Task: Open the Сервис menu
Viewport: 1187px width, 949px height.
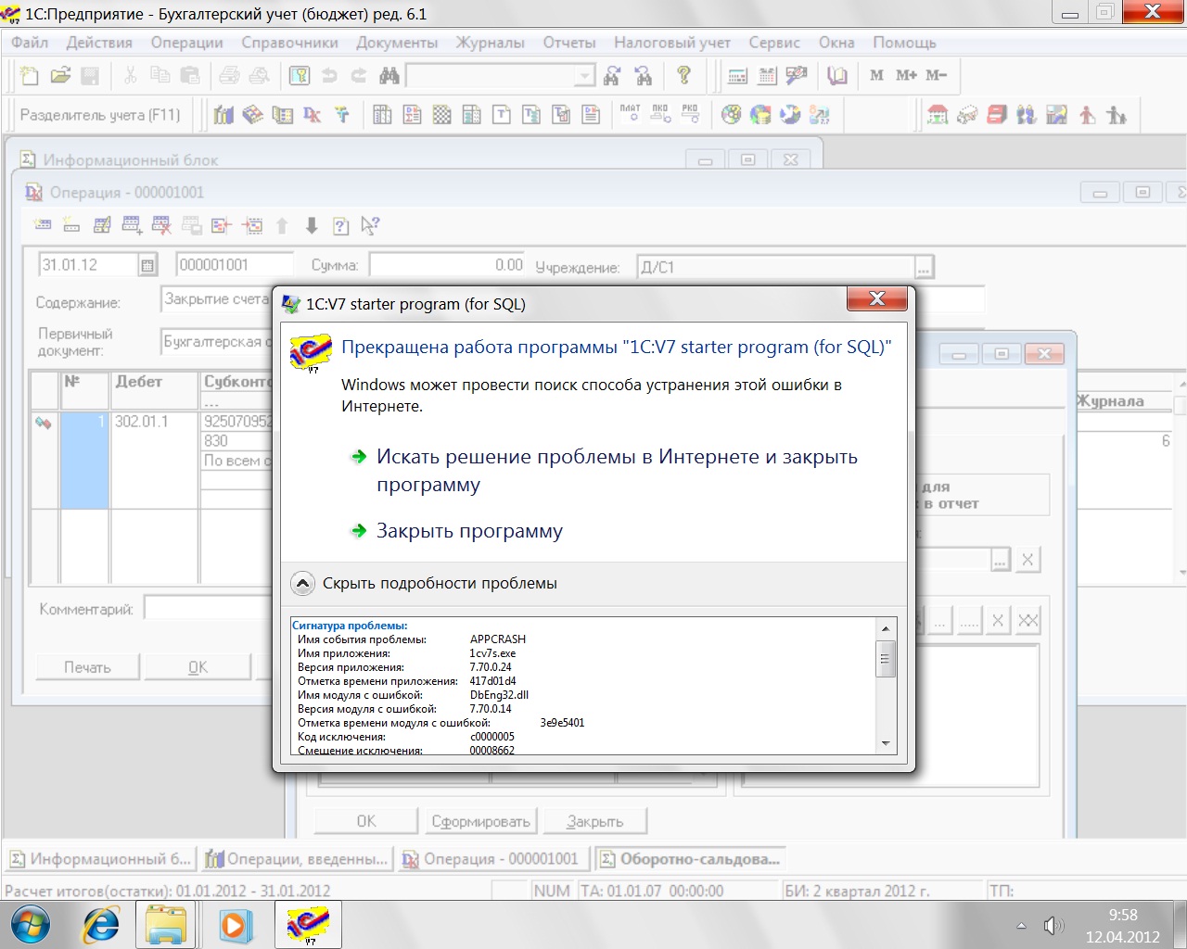Action: click(x=774, y=43)
